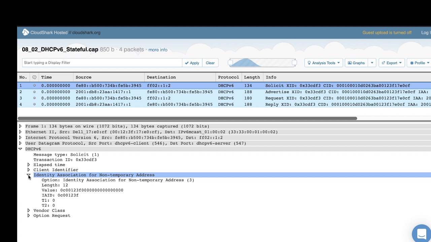
Task: Sort by the Protocol column header
Action: tap(228, 77)
